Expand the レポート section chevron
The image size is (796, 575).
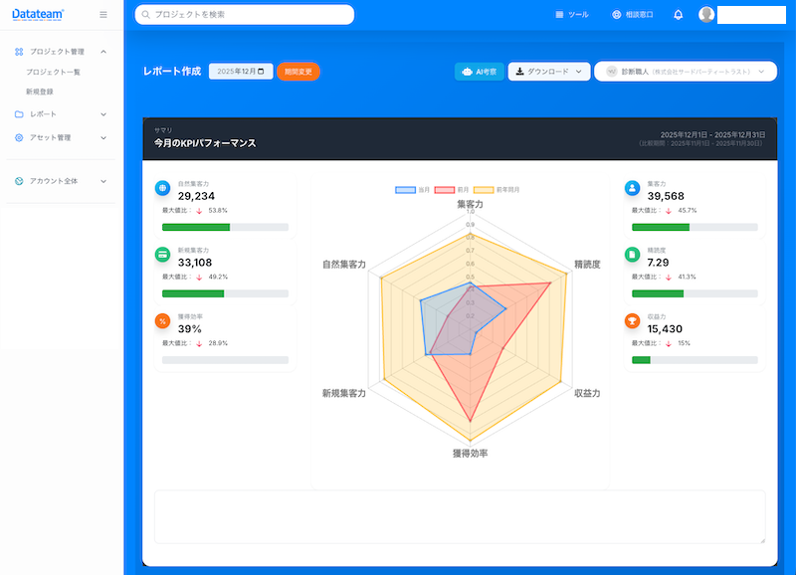pos(103,114)
